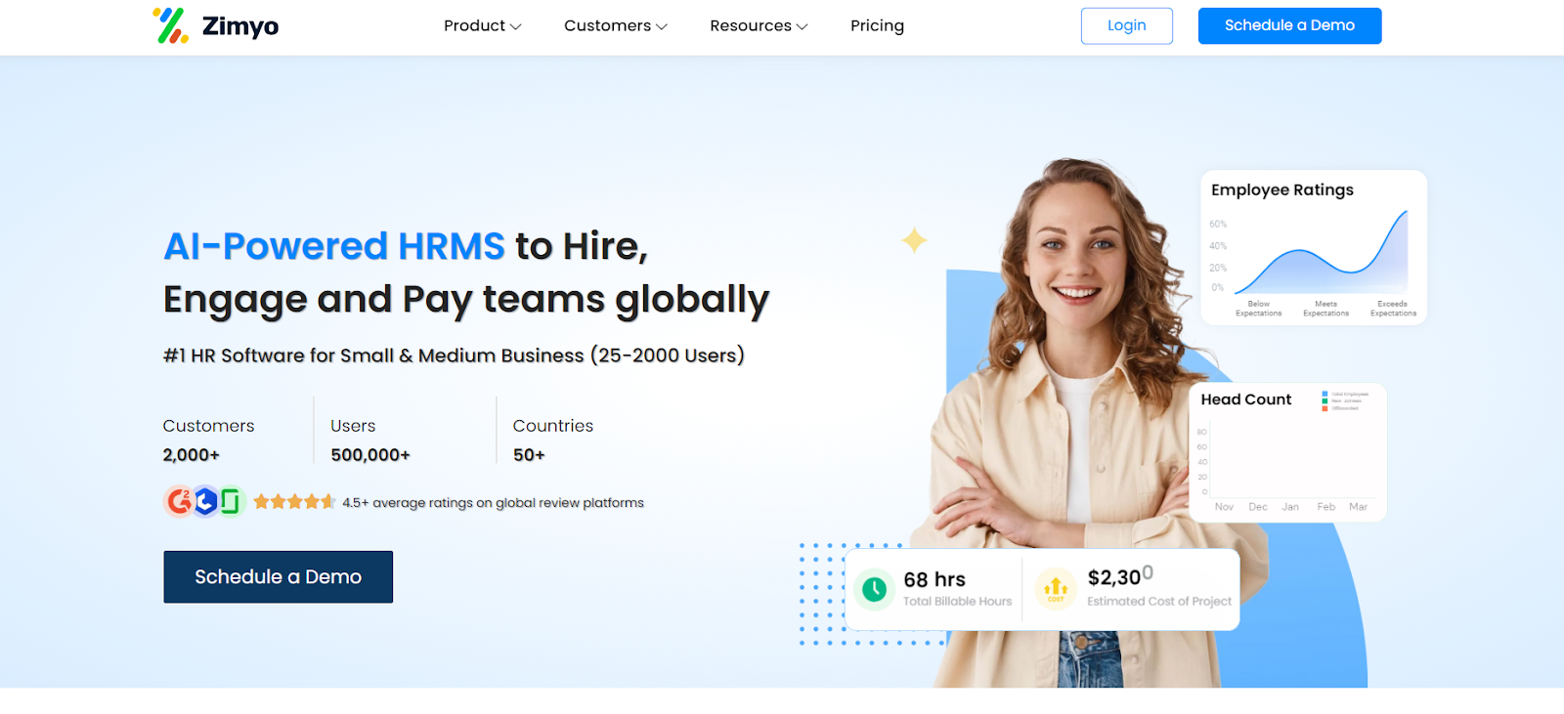The height and width of the screenshot is (714, 1564).
Task: Click the Customers 2,000+ stat
Action: coord(208,440)
